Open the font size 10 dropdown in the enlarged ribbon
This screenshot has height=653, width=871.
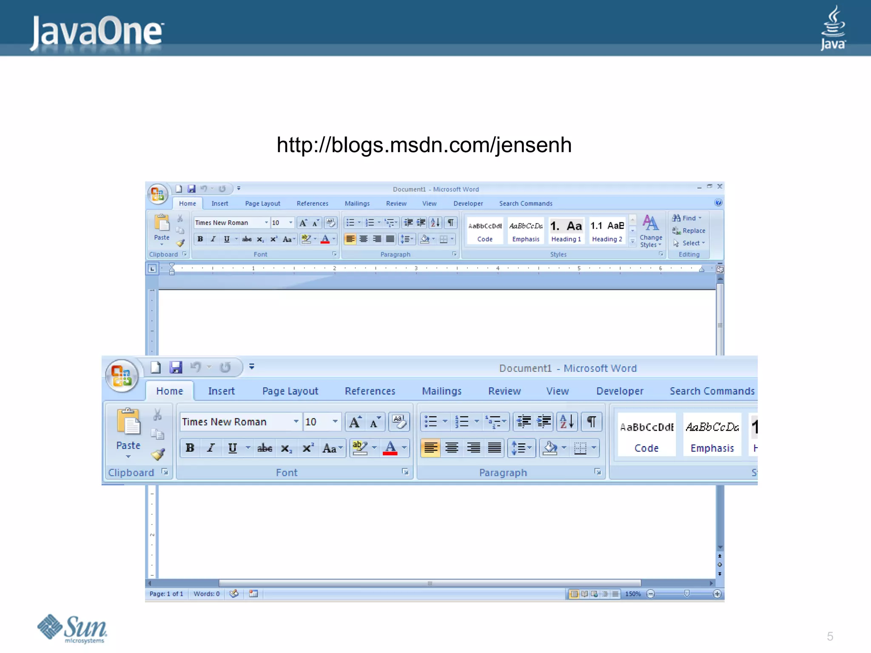[x=335, y=421]
